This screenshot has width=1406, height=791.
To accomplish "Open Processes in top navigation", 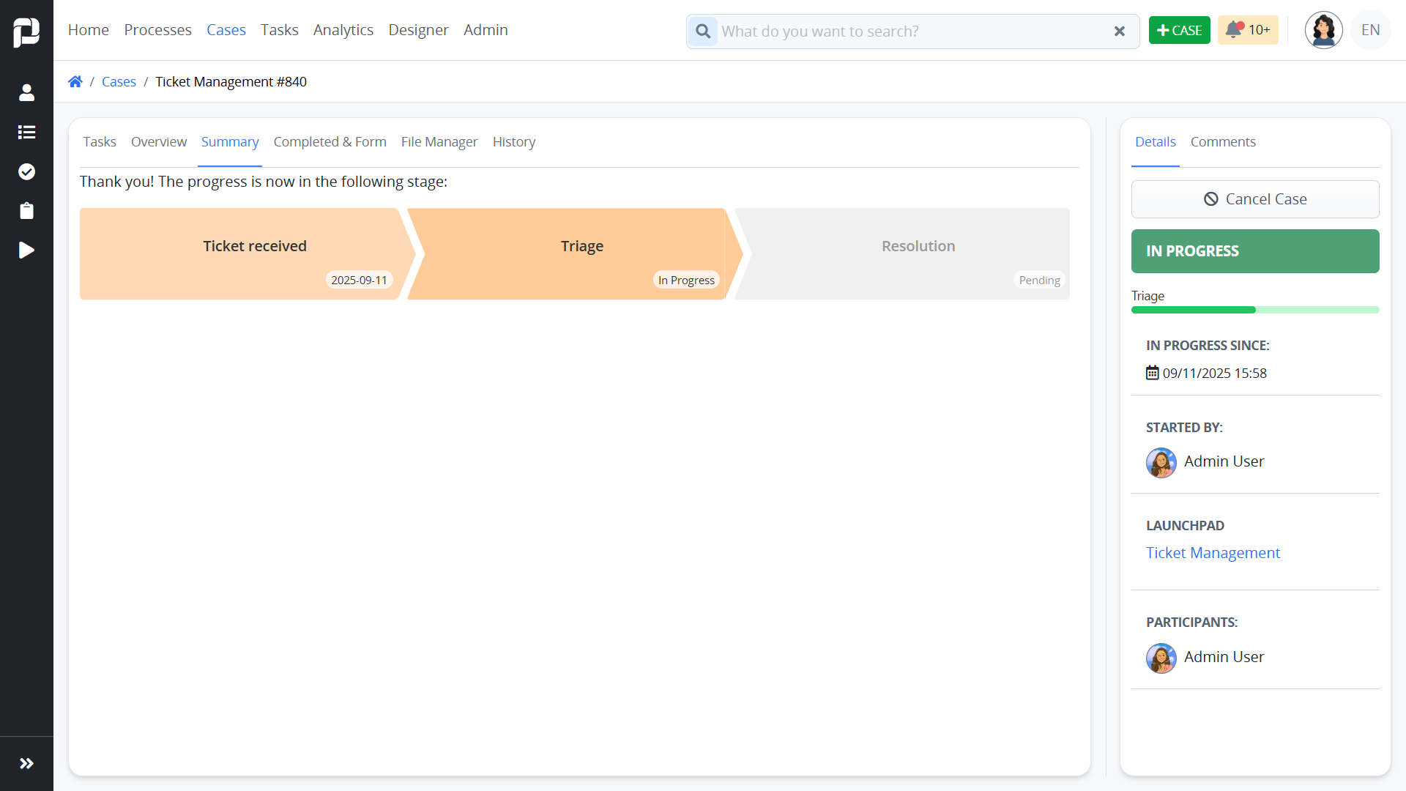I will [x=157, y=30].
